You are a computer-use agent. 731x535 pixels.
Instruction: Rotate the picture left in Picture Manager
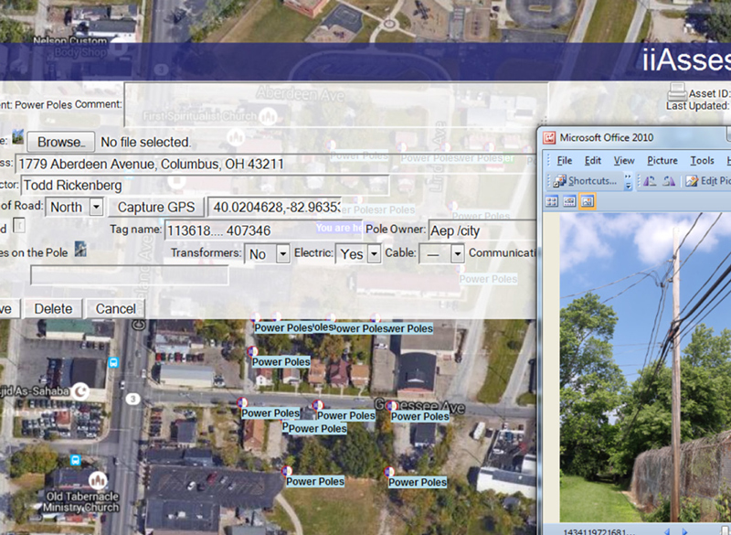(650, 181)
